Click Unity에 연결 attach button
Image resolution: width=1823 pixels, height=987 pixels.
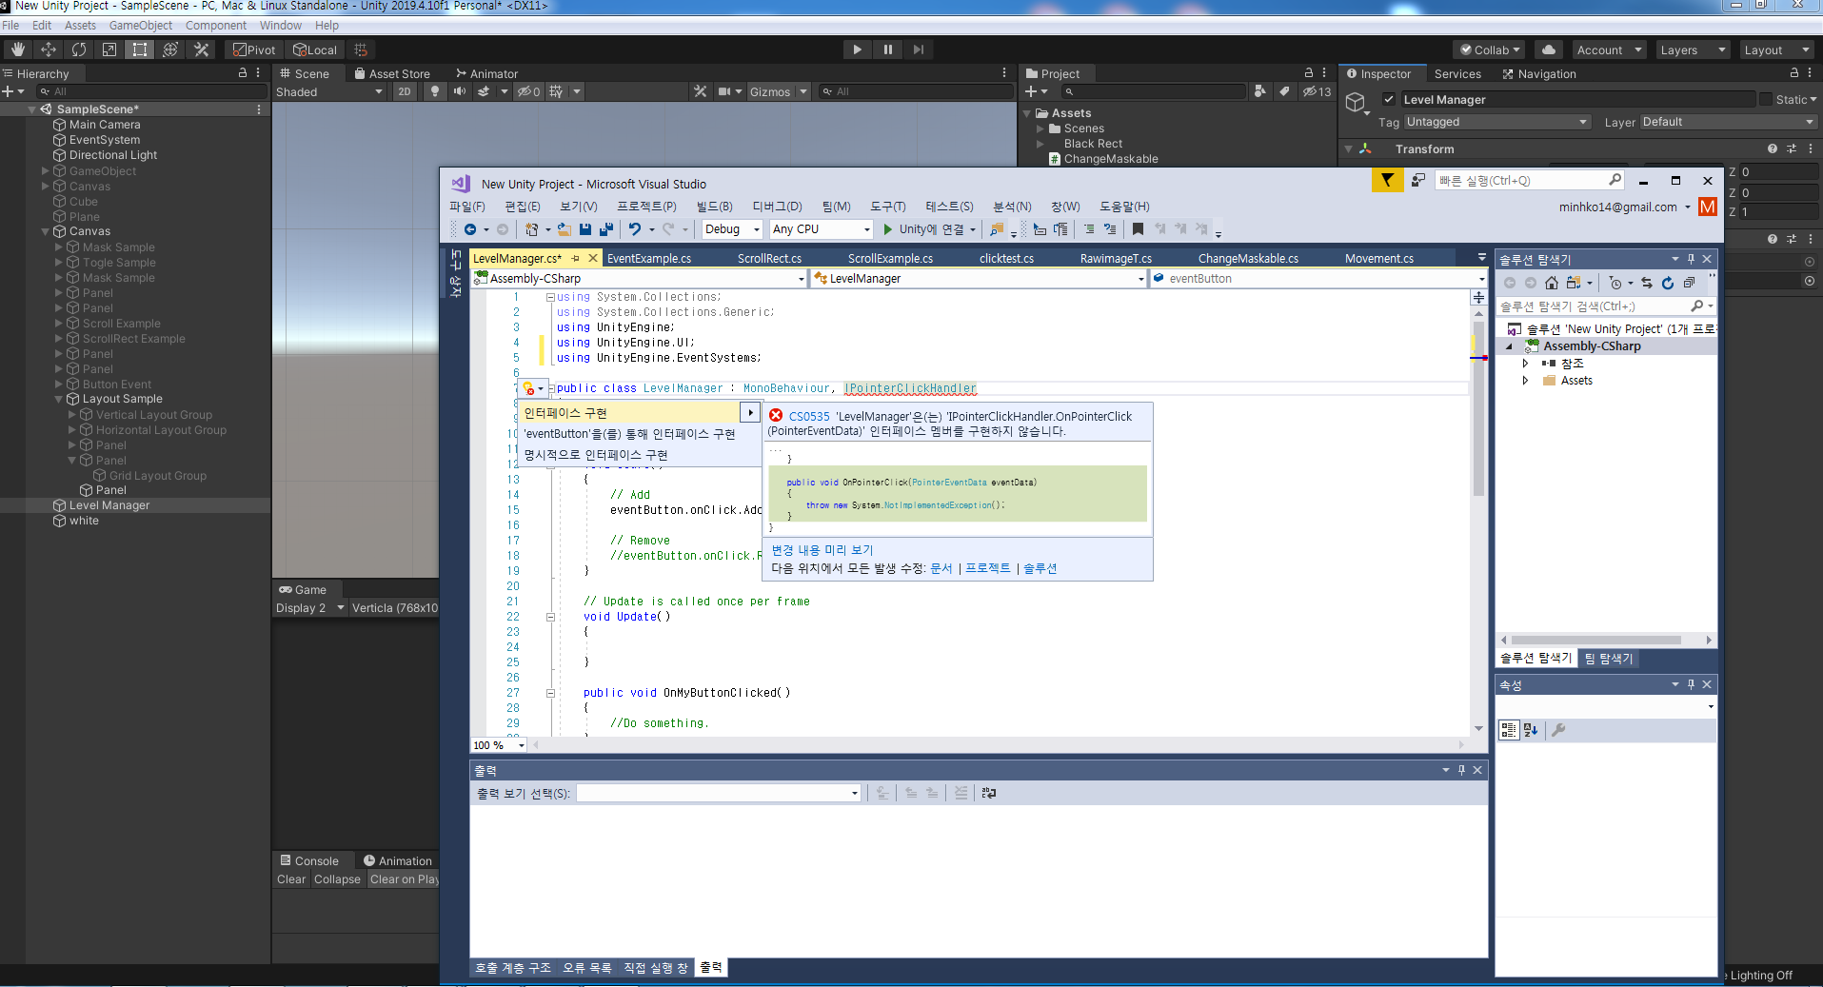pos(929,229)
